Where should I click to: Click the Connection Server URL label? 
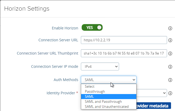[x=58, y=40]
